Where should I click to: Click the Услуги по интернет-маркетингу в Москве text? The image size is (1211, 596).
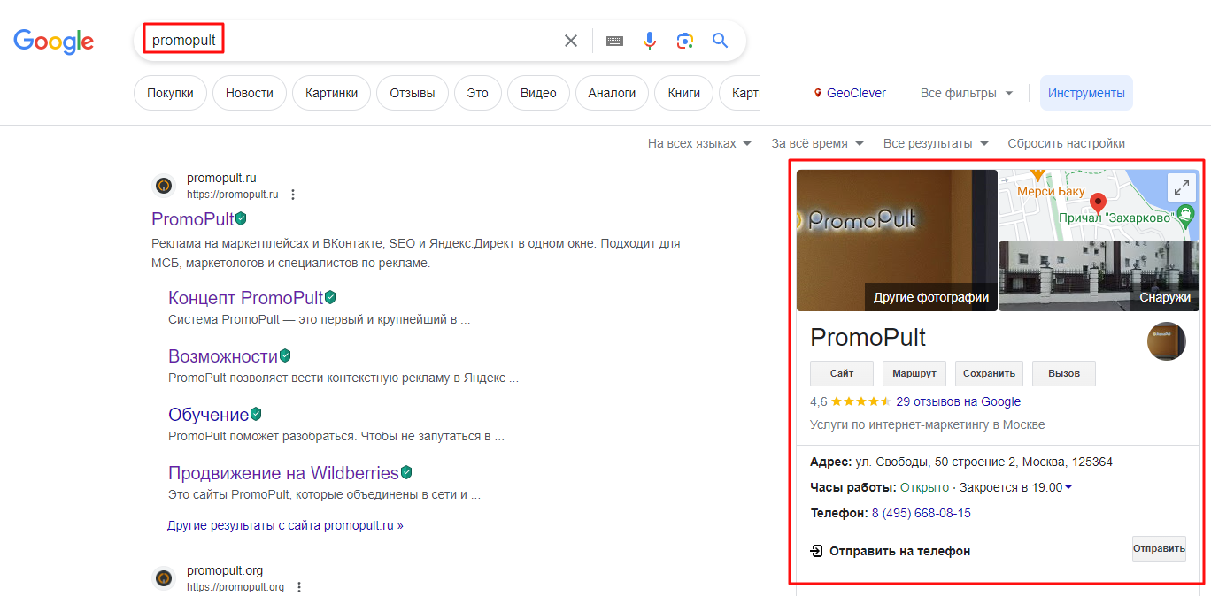pos(928,424)
